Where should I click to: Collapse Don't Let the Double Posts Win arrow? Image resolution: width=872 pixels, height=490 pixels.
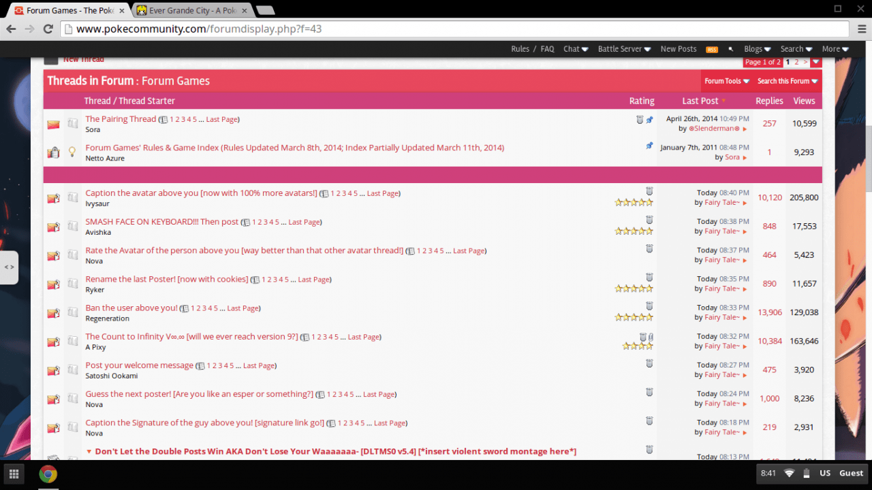click(89, 452)
